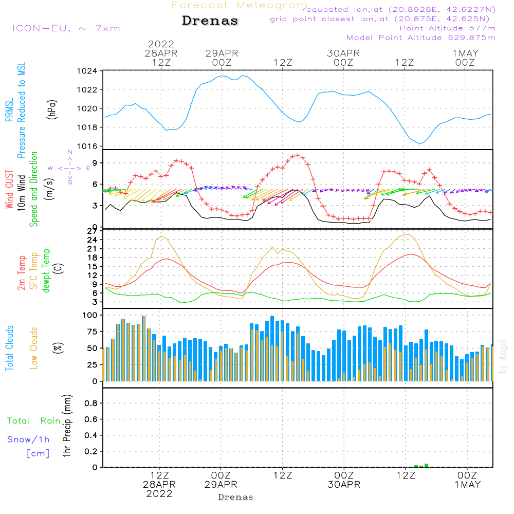Click the requested lon,lat coordinates text
The width and height of the screenshot is (514, 514).
point(399,9)
